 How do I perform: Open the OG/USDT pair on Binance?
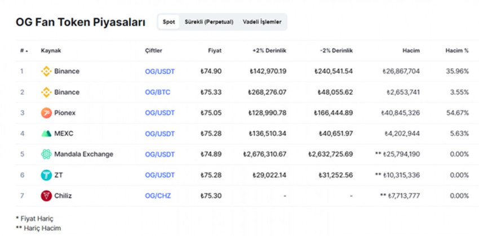pyautogui.click(x=160, y=72)
